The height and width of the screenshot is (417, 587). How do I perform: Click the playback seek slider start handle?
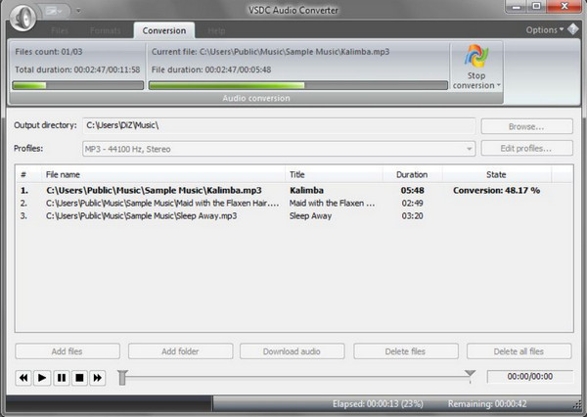click(121, 377)
